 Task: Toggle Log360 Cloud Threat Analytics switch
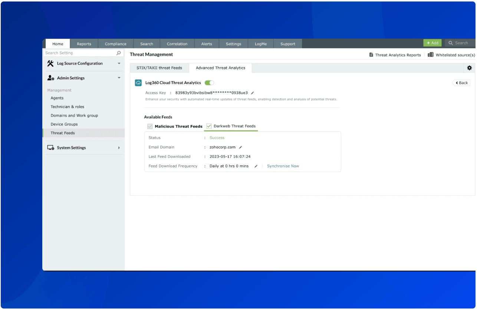[209, 83]
